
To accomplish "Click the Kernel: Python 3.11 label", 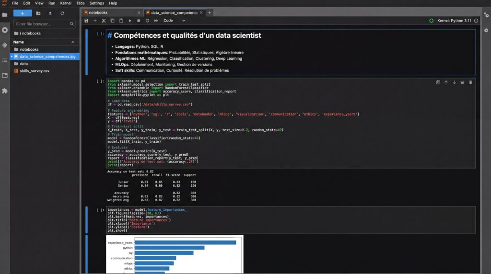I will (454, 21).
